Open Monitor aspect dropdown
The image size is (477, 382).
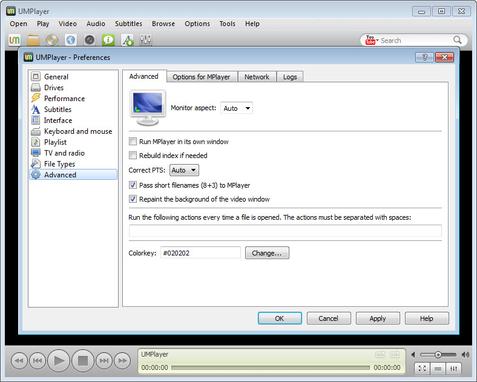[237, 108]
